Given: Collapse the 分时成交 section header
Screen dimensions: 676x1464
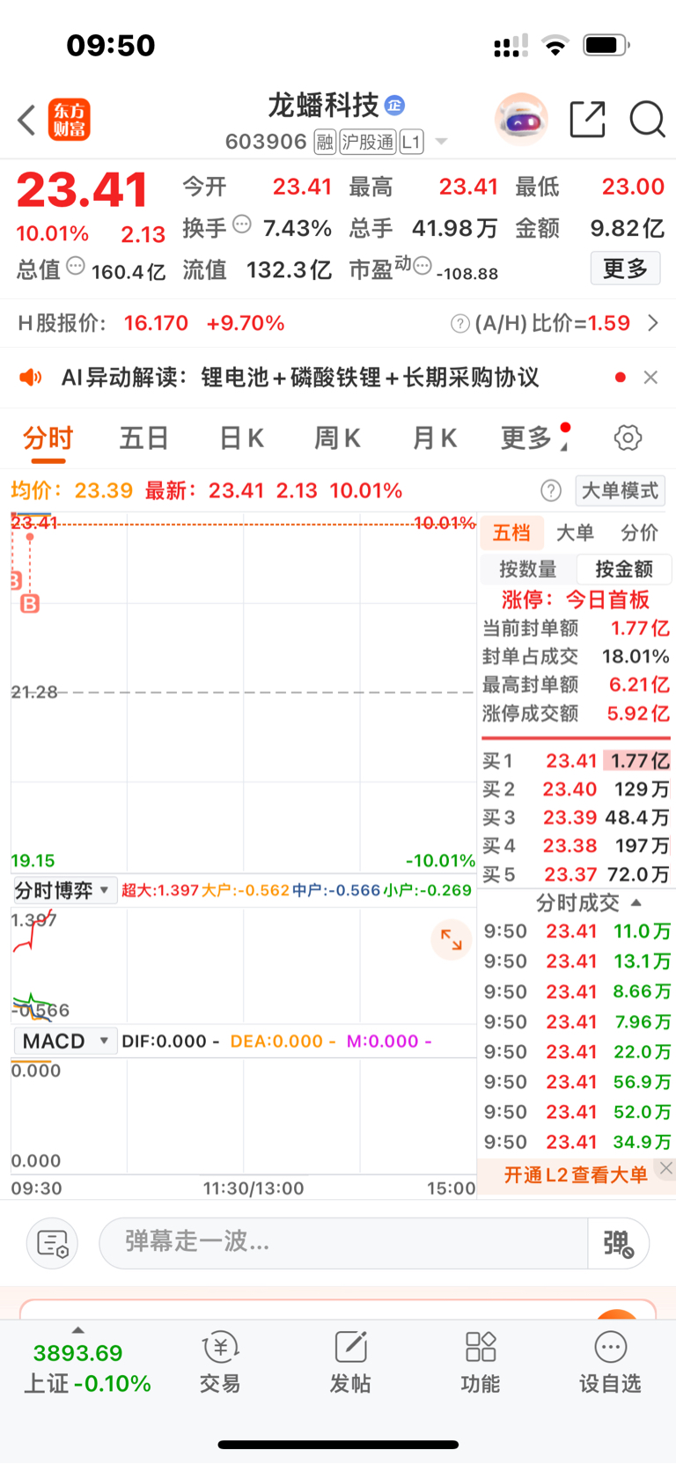Looking at the screenshot, I should [588, 902].
